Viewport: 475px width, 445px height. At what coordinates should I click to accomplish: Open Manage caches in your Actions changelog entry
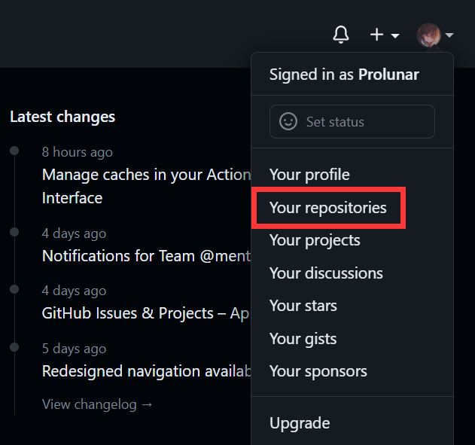tap(146, 186)
